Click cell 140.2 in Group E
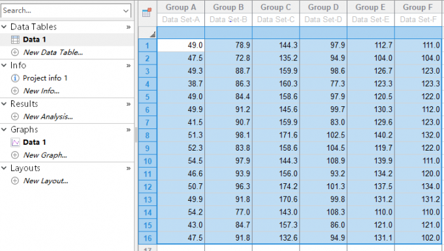 [x=371, y=135]
